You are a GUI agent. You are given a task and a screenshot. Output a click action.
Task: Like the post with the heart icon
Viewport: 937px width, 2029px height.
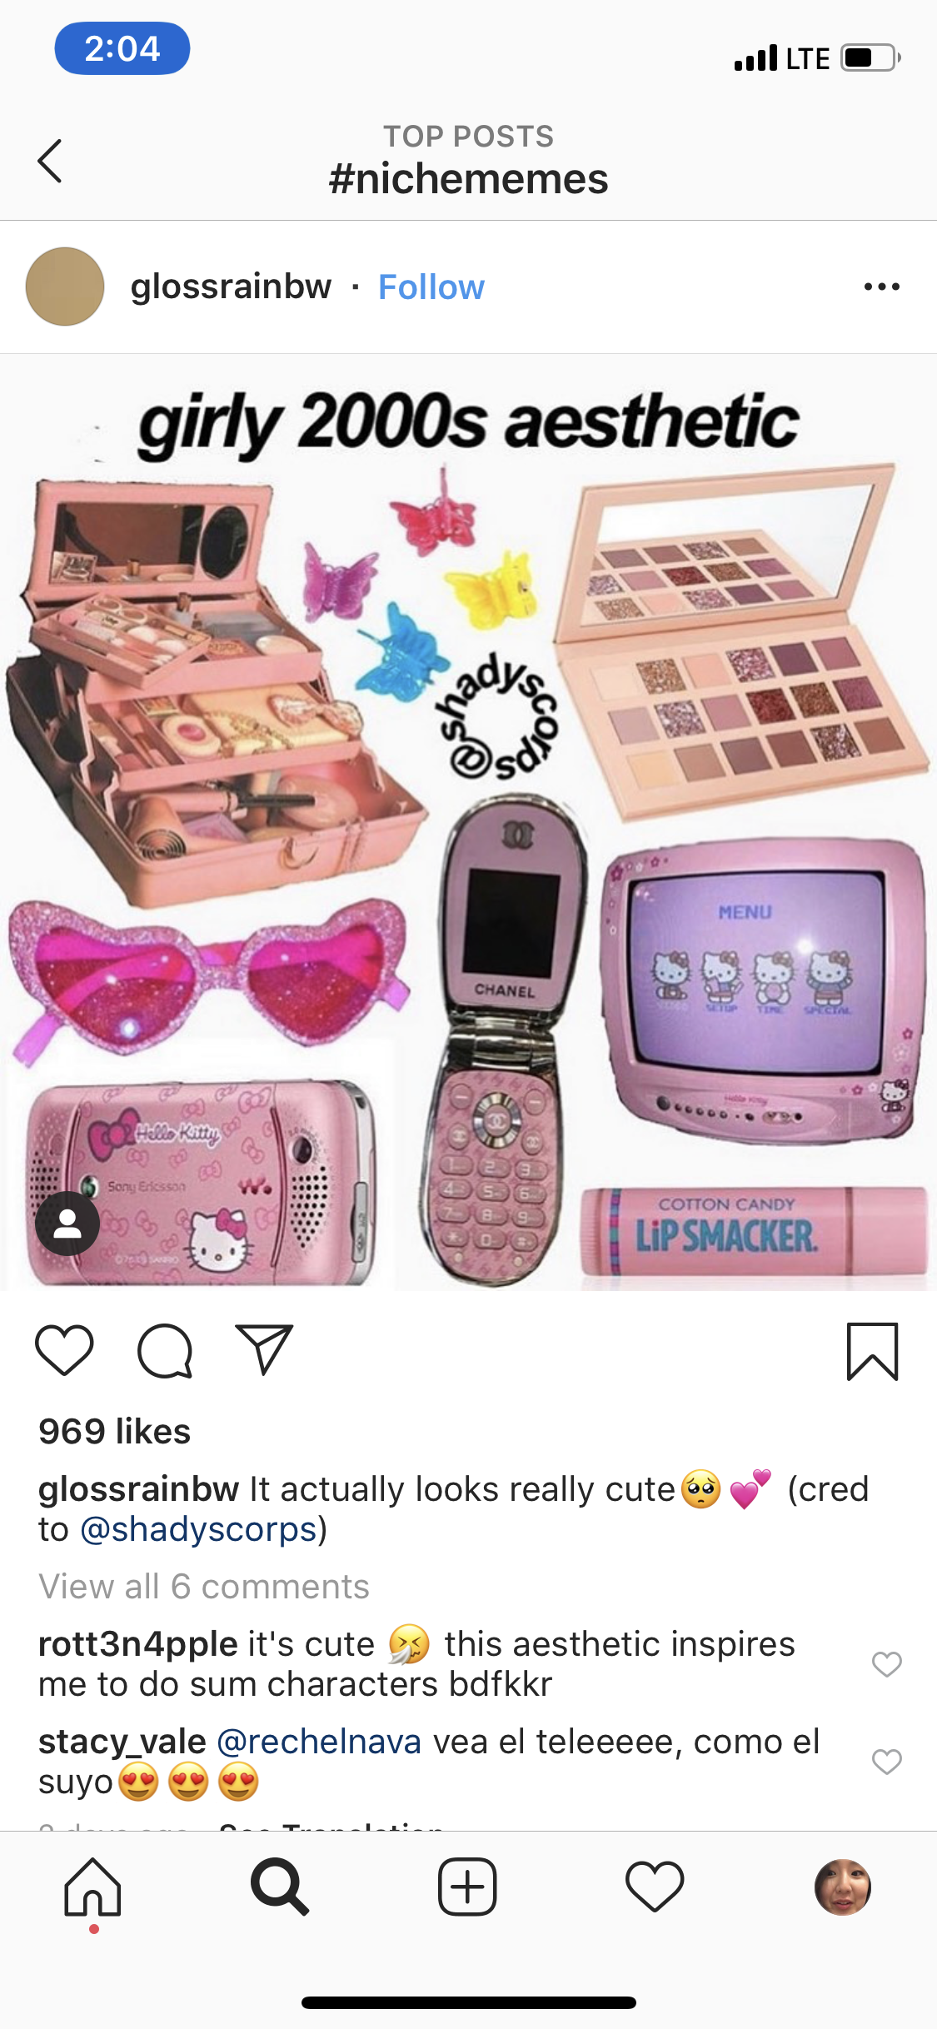click(x=64, y=1350)
